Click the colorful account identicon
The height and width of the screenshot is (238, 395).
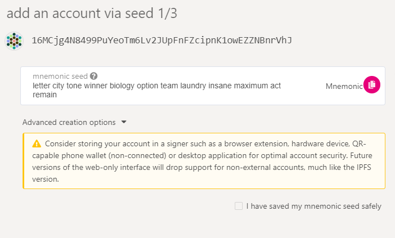coord(14,41)
